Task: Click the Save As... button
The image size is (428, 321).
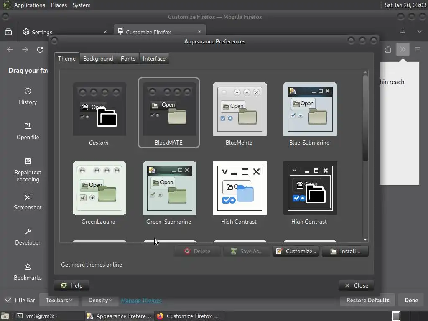Action: (247, 251)
